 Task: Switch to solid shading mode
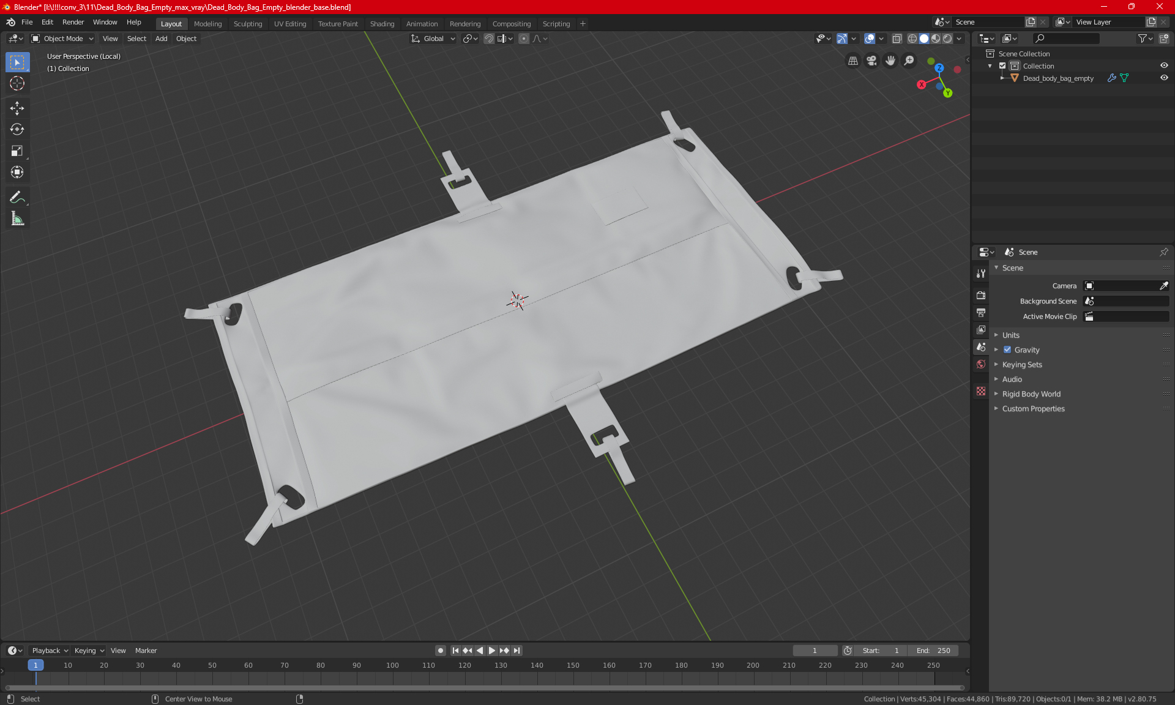[x=924, y=39]
